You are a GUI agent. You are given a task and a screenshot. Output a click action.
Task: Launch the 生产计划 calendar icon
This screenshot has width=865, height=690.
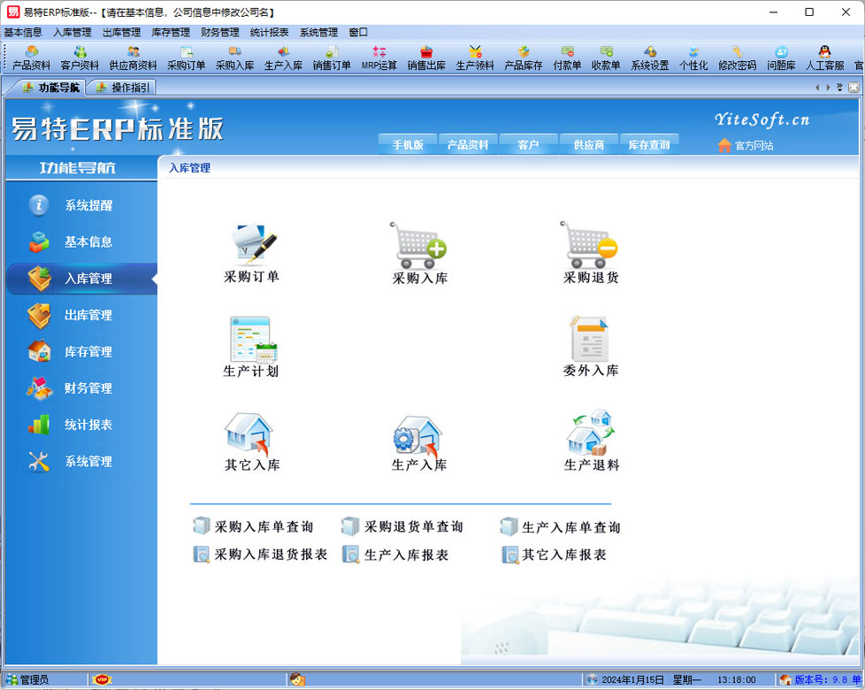[x=252, y=341]
